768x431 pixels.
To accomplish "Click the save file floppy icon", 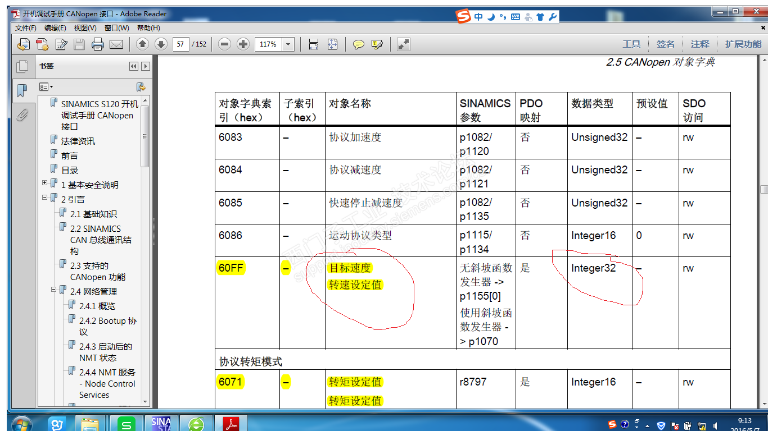I will pos(79,44).
